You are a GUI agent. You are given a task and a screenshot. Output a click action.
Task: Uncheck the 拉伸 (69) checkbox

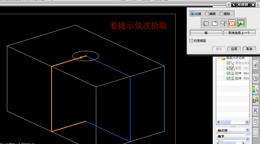228,73
